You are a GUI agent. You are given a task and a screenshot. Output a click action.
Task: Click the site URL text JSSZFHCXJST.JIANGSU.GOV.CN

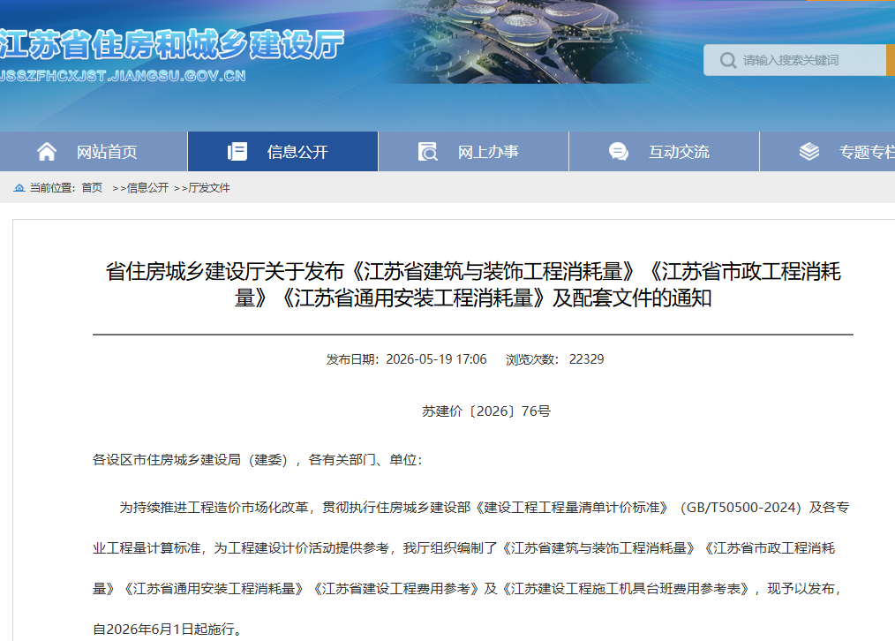coord(123,76)
